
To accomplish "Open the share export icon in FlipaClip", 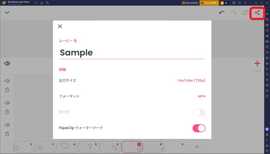I will 257,12.
